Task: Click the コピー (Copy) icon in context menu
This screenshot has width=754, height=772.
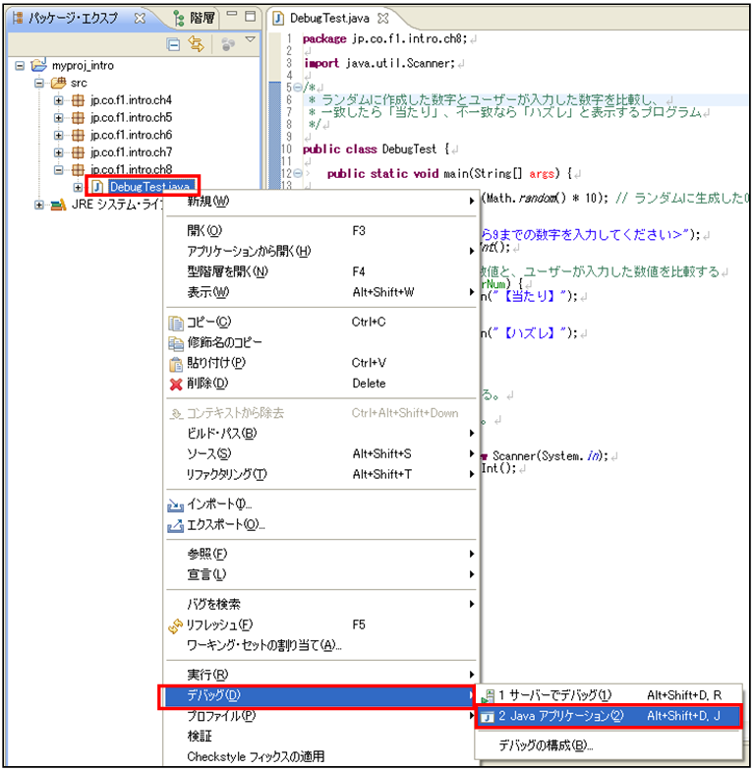Action: [x=176, y=322]
